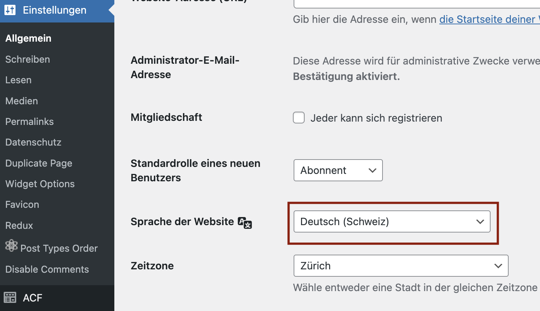This screenshot has height=311, width=540.
Task: Click the 'Administrator-E-Mail-Adresse' label
Action: point(185,67)
